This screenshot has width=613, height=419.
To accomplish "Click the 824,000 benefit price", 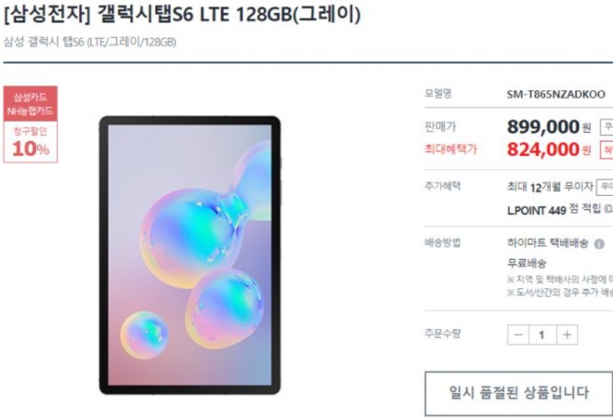I will (x=543, y=150).
